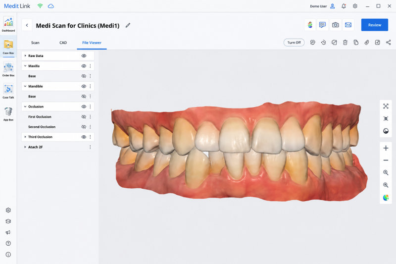This screenshot has height=264, width=396.
Task: Click the Review button
Action: pos(375,25)
